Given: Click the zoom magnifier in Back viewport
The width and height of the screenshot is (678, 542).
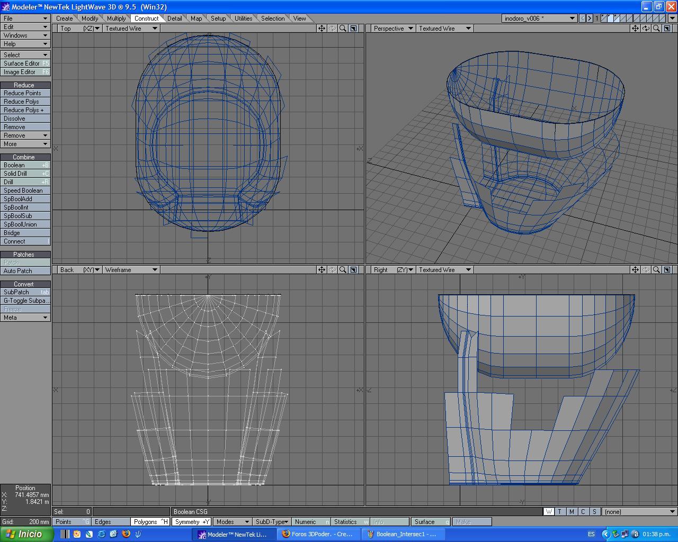Looking at the screenshot, I should coord(343,270).
